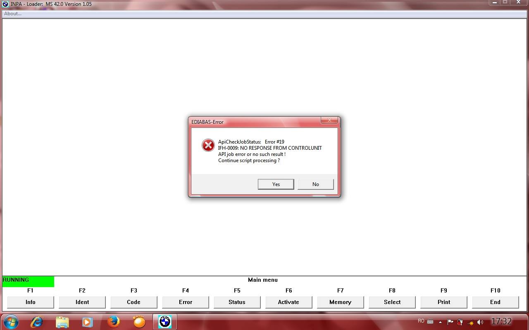Viewport: 529px width, 330px height.
Task: Click the F2 Ident button
Action: point(82,302)
